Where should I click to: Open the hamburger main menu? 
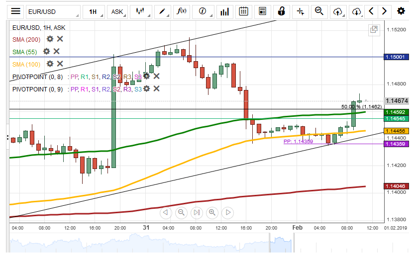click(x=16, y=11)
